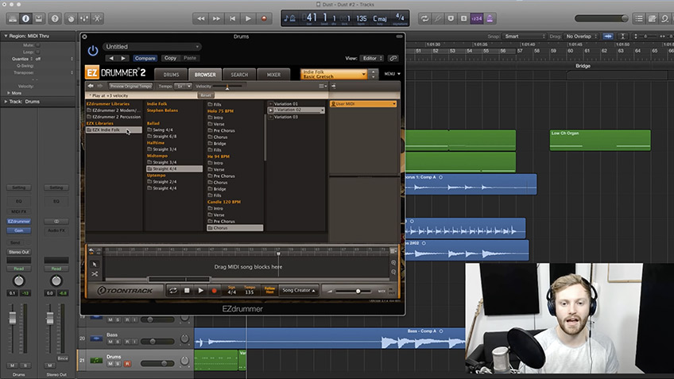Open the Logic Library panel icon

click(x=13, y=18)
